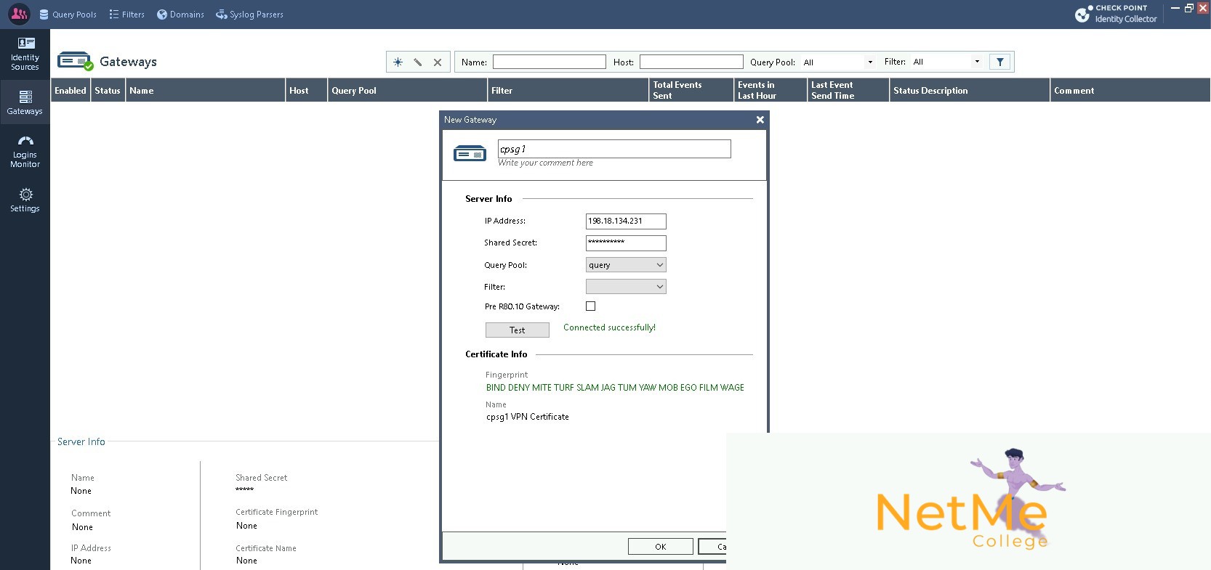Click the 'Write your comment here' field
This screenshot has height=570, width=1211.
(x=546, y=163)
